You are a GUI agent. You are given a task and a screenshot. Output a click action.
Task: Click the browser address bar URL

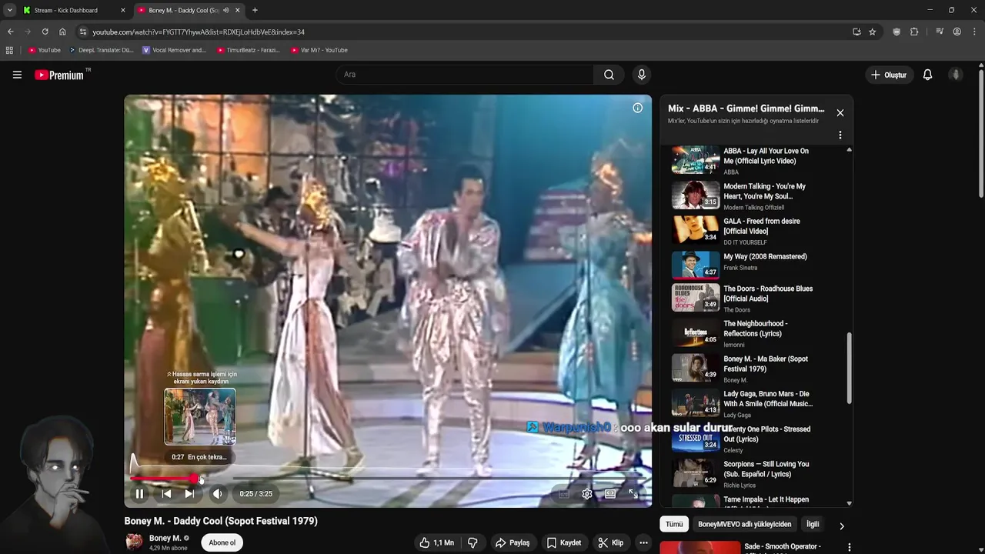[x=199, y=32]
